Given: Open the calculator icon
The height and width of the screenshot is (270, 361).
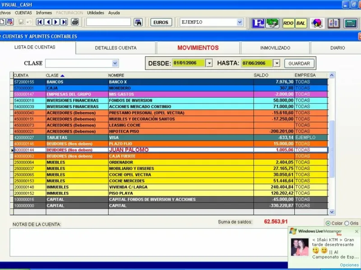Looking at the screenshot, I should pyautogui.click(x=350, y=23).
